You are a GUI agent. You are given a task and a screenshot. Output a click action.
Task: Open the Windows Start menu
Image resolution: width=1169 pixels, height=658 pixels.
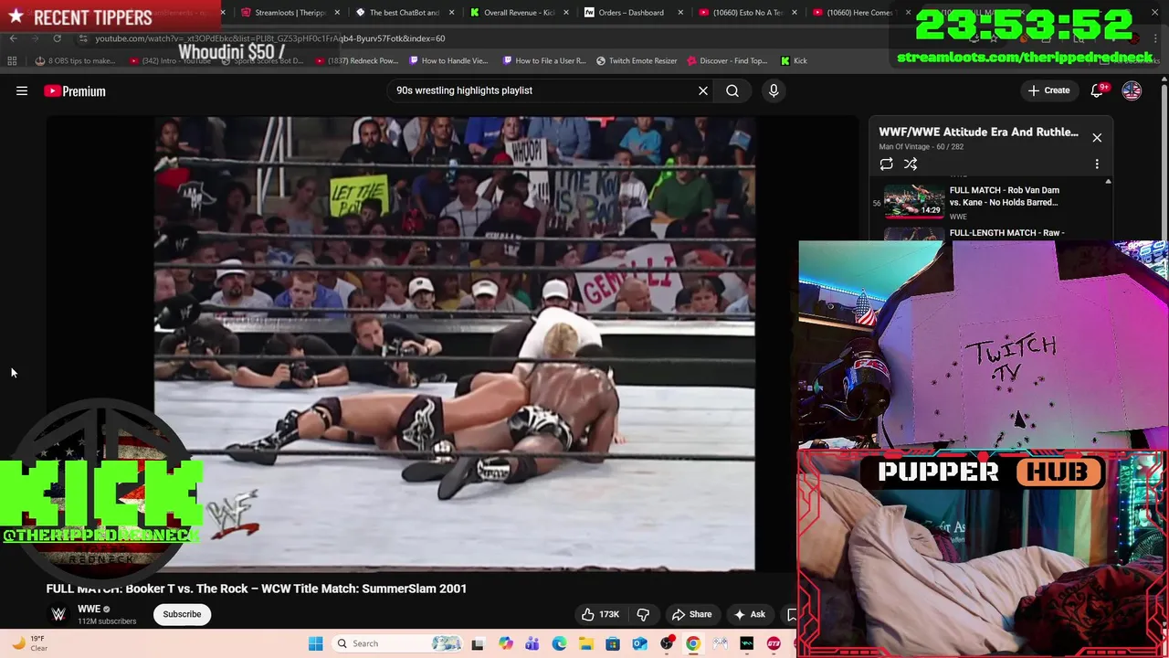coord(315,643)
